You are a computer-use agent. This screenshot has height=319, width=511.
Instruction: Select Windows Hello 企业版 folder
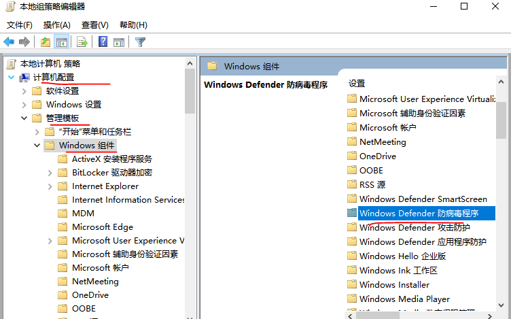402,256
